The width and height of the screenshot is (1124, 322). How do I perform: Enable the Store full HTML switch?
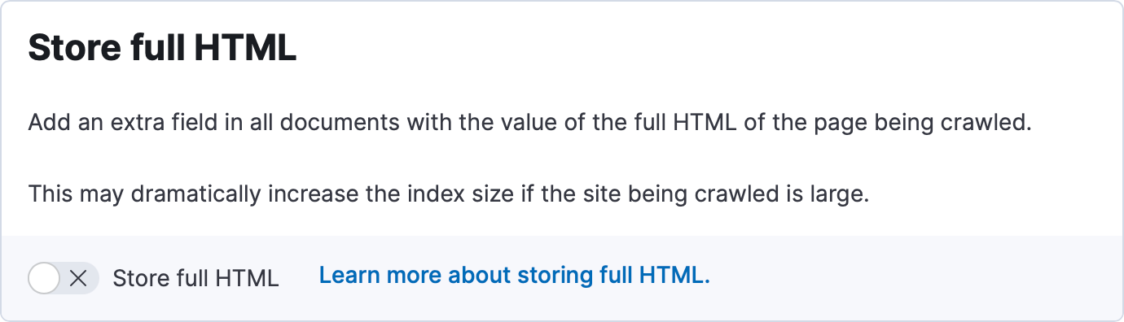click(63, 278)
